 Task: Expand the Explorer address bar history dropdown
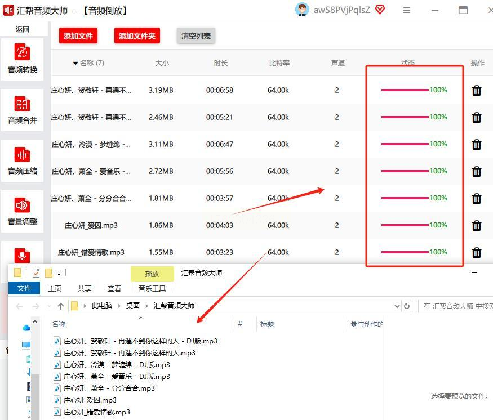(x=397, y=306)
